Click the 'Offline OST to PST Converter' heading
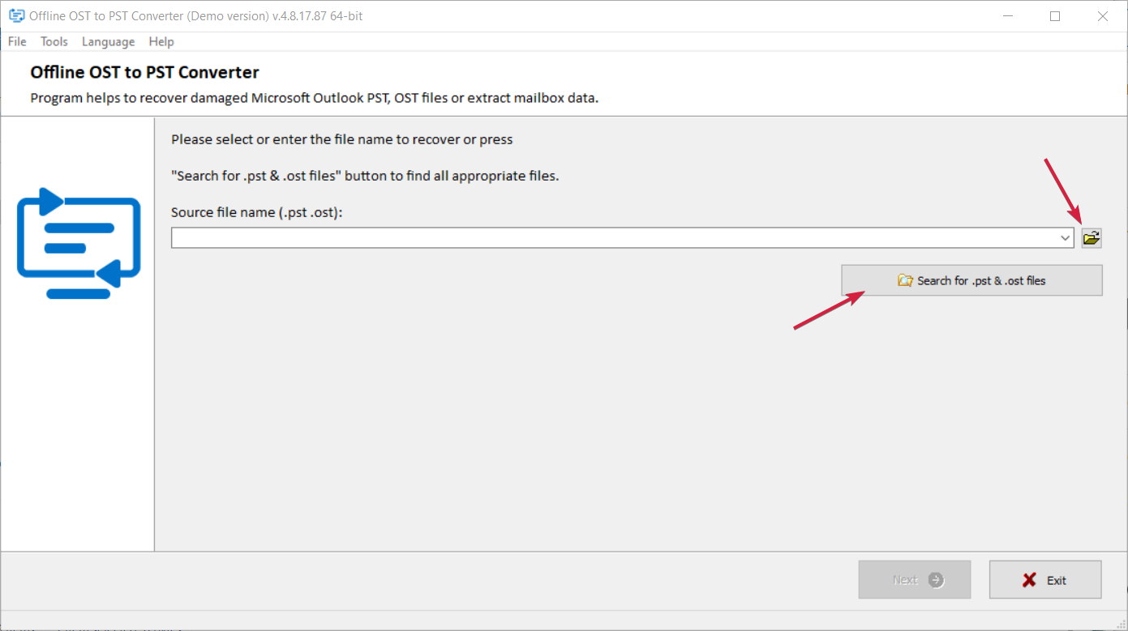This screenshot has height=631, width=1128. [x=145, y=72]
